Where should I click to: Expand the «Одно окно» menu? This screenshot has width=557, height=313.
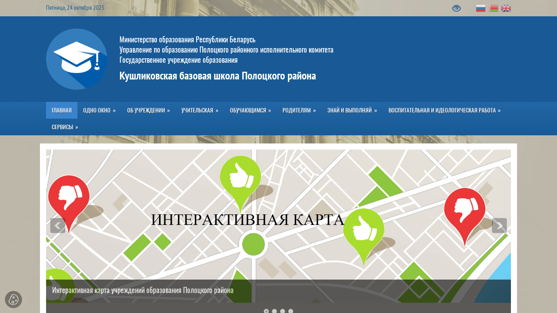tap(99, 110)
